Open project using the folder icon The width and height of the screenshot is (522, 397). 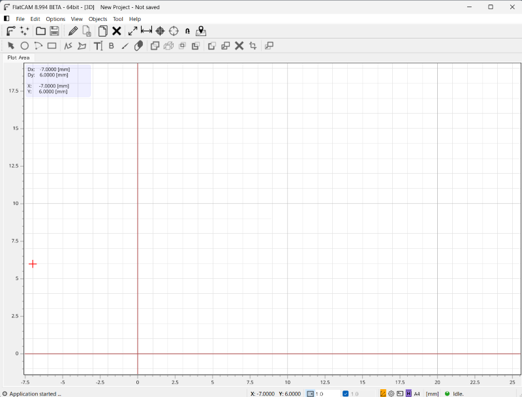(x=40, y=31)
